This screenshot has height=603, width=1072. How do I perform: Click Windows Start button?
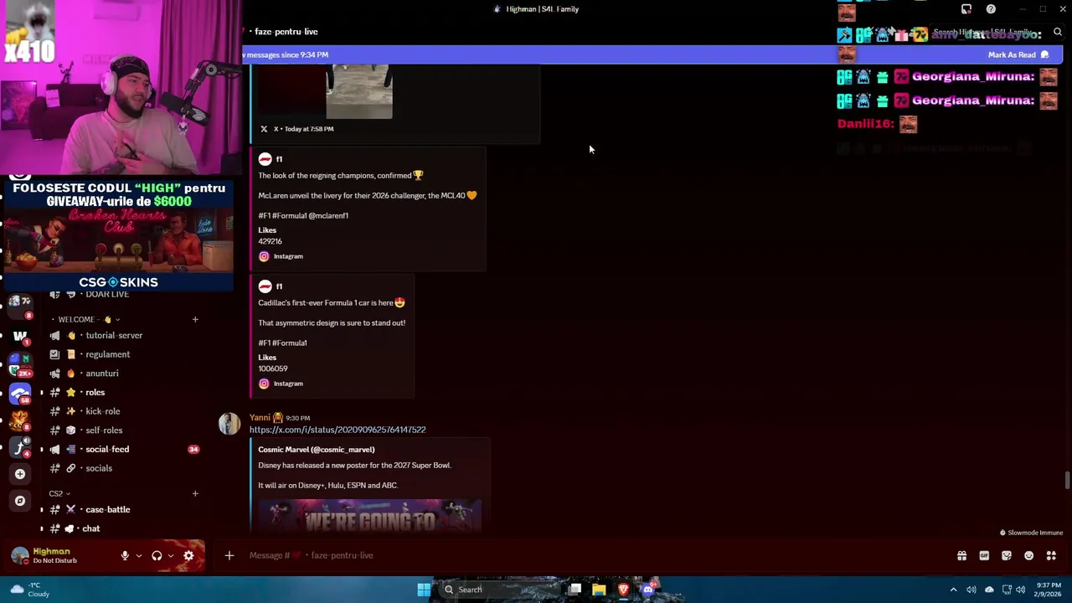[x=424, y=590]
